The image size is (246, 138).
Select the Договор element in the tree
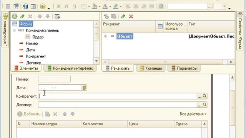point(33,62)
